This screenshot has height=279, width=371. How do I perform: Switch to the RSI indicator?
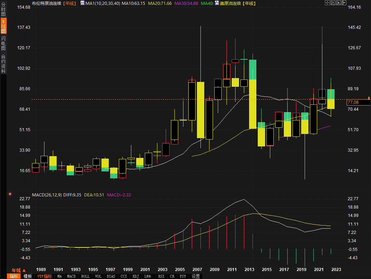pyautogui.click(x=161, y=276)
